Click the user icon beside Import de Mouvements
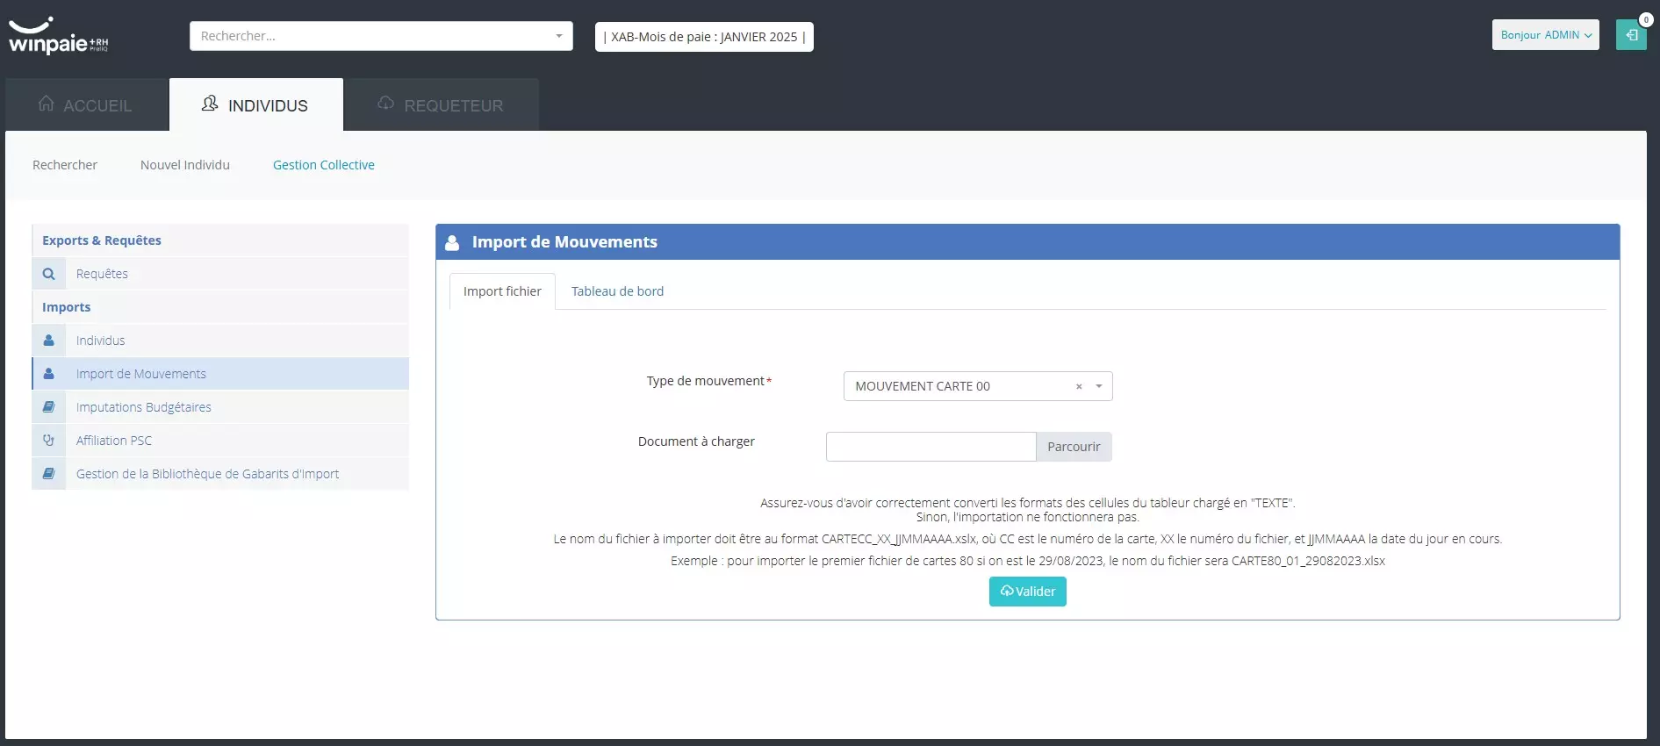1660x746 pixels. (x=49, y=374)
